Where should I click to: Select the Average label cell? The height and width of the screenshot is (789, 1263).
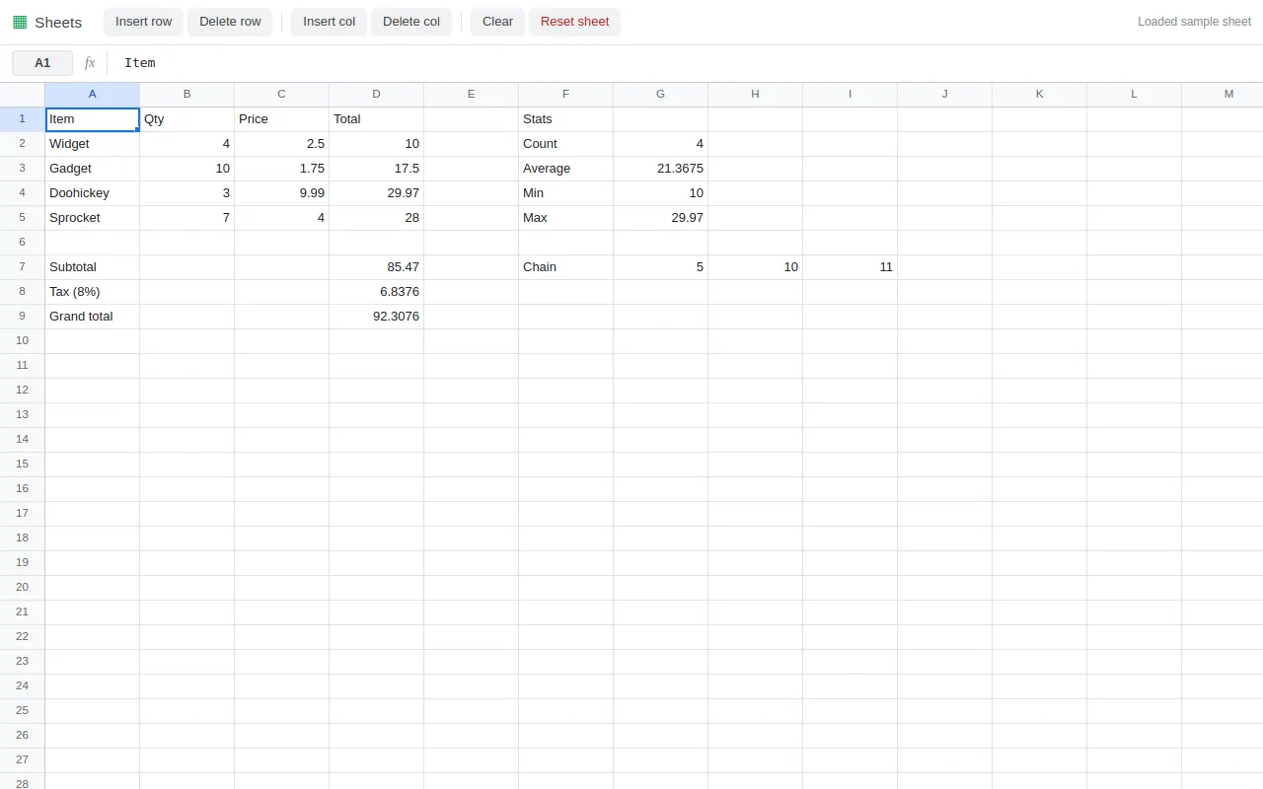coord(566,169)
